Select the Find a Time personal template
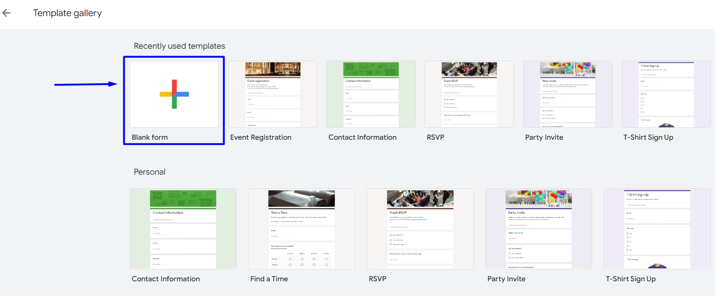Screen dimensions: 715x296 [x=301, y=228]
